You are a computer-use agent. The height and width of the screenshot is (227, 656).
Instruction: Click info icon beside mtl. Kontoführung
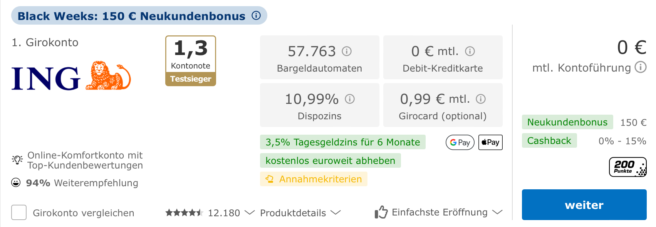pos(640,67)
